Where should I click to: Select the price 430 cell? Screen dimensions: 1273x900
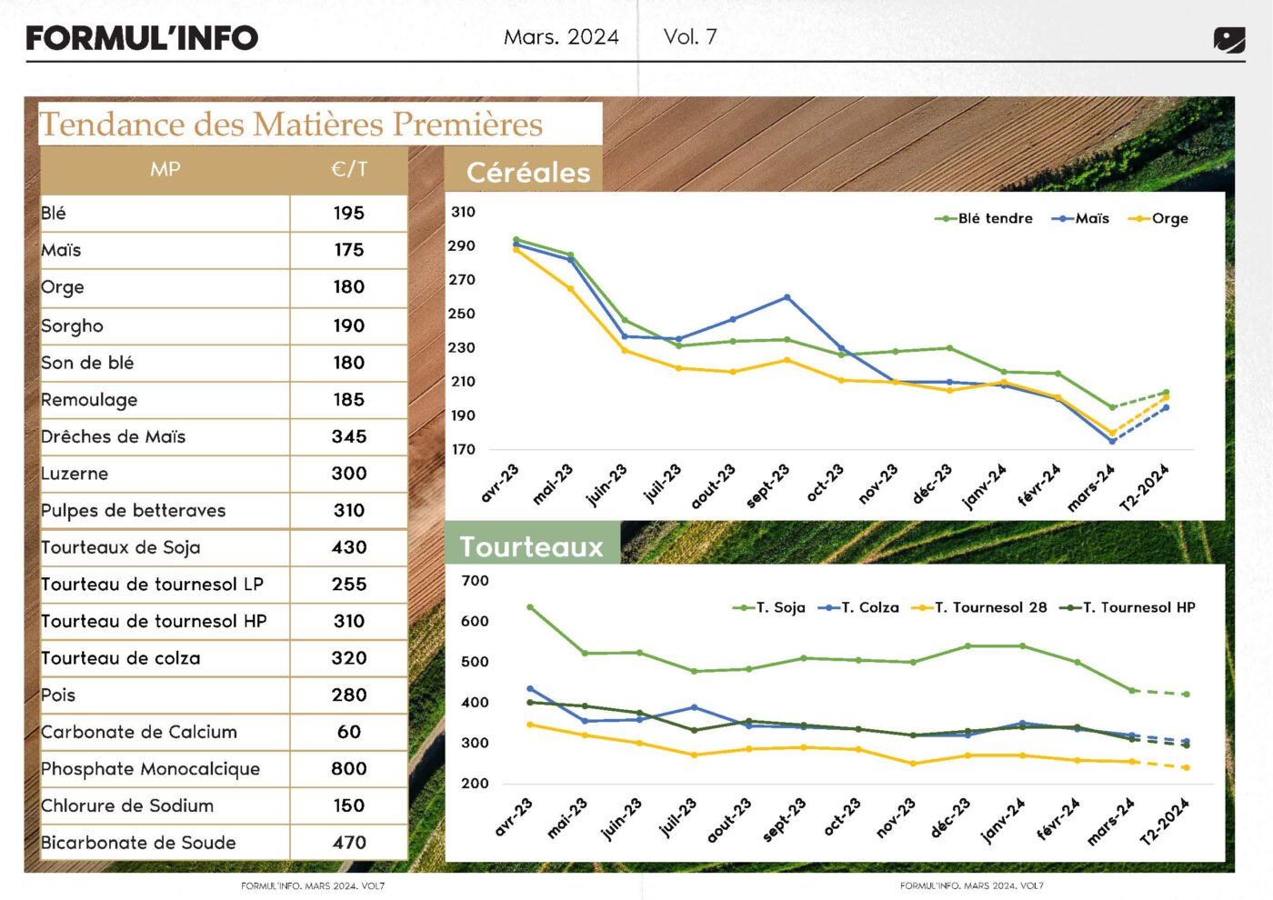349,547
